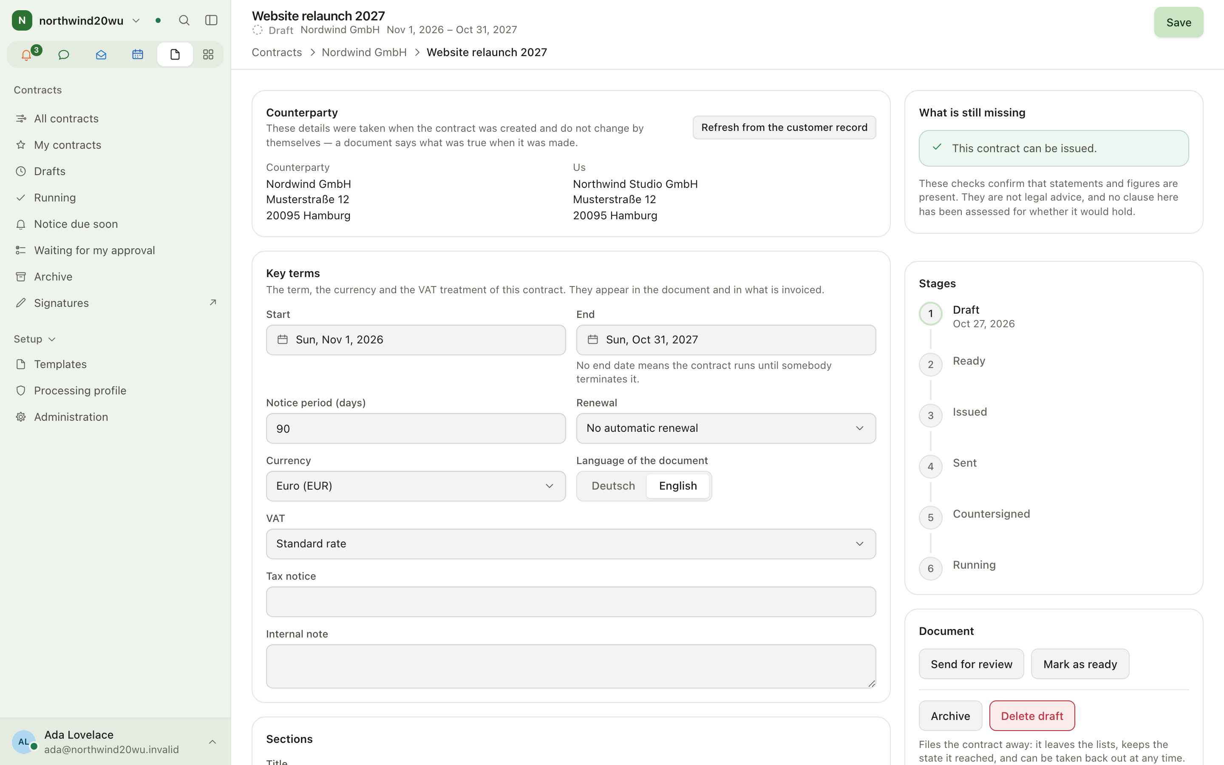The height and width of the screenshot is (765, 1224).
Task: Select the contracts document icon tab
Action: click(175, 55)
